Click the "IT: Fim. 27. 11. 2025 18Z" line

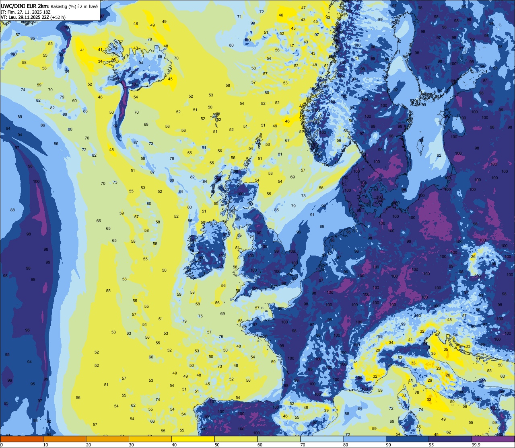(25, 12)
